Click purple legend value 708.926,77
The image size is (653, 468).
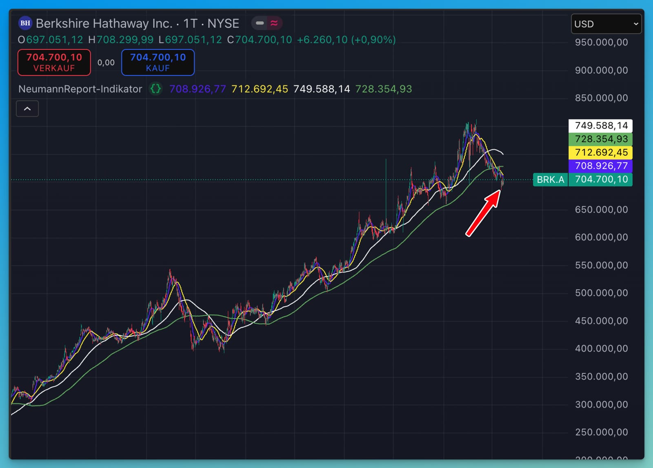coord(198,89)
